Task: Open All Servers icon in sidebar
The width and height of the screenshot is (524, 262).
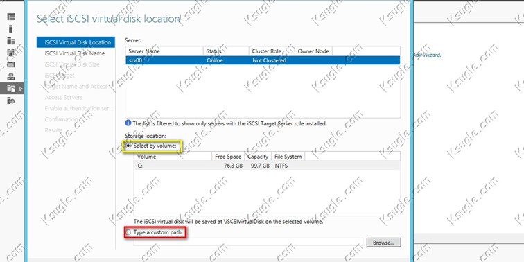Action: [x=11, y=41]
